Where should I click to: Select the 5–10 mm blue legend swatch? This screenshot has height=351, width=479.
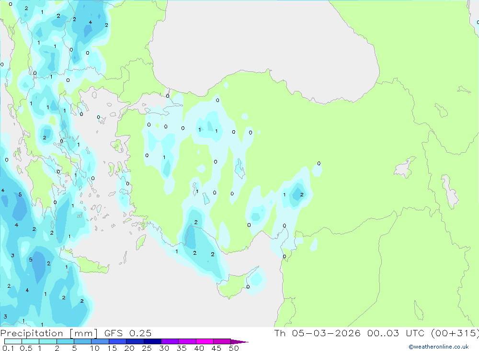pos(83,341)
